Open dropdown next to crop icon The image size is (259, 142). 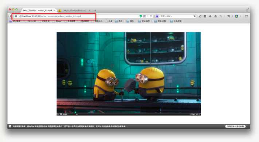232,16
